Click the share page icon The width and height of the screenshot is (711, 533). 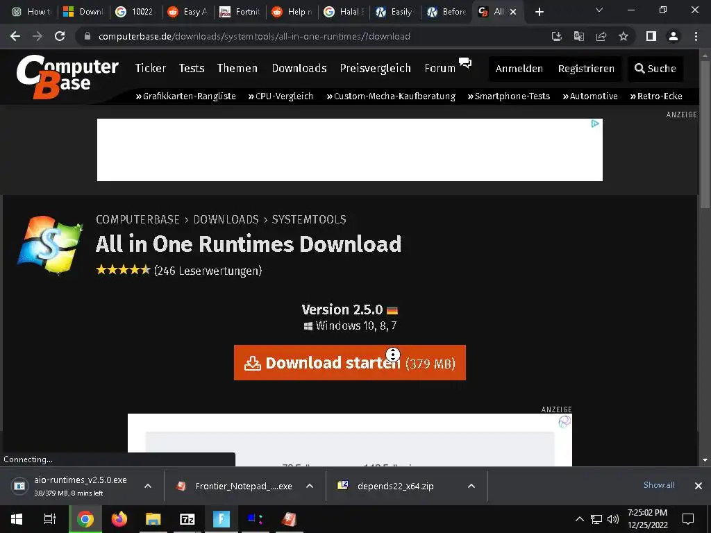601,36
